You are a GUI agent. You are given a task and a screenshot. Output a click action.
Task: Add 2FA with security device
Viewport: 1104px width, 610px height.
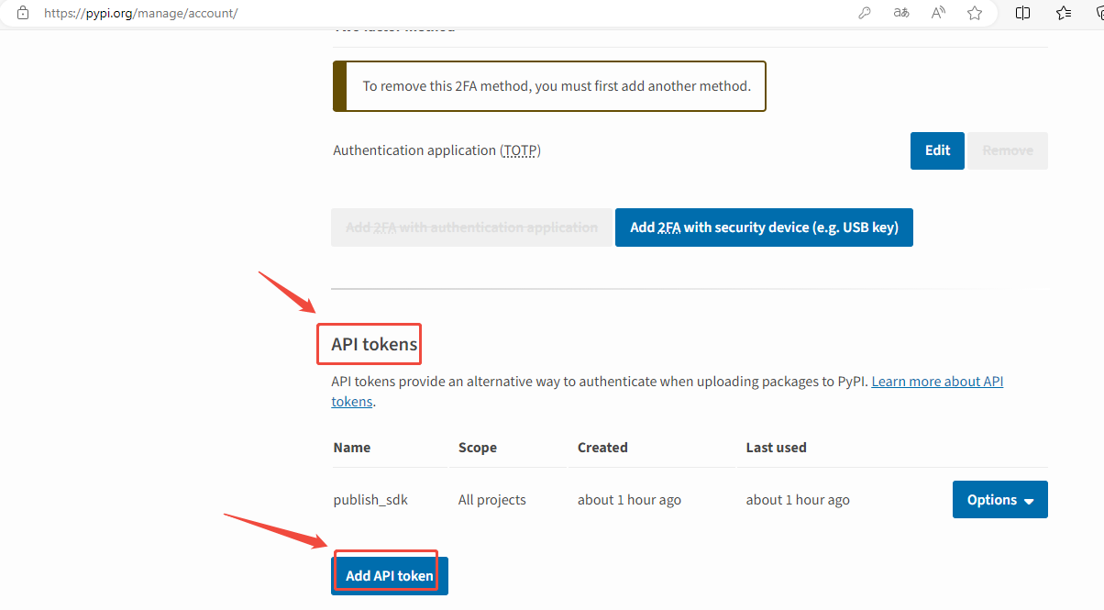[764, 227]
